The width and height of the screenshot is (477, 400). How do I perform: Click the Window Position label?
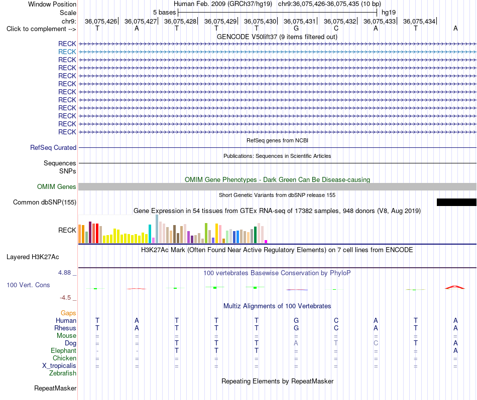pos(52,4)
